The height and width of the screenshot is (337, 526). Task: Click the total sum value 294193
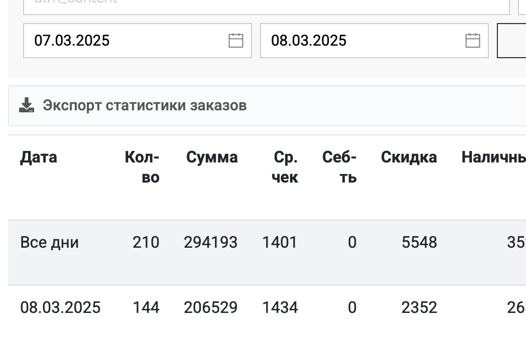click(211, 242)
